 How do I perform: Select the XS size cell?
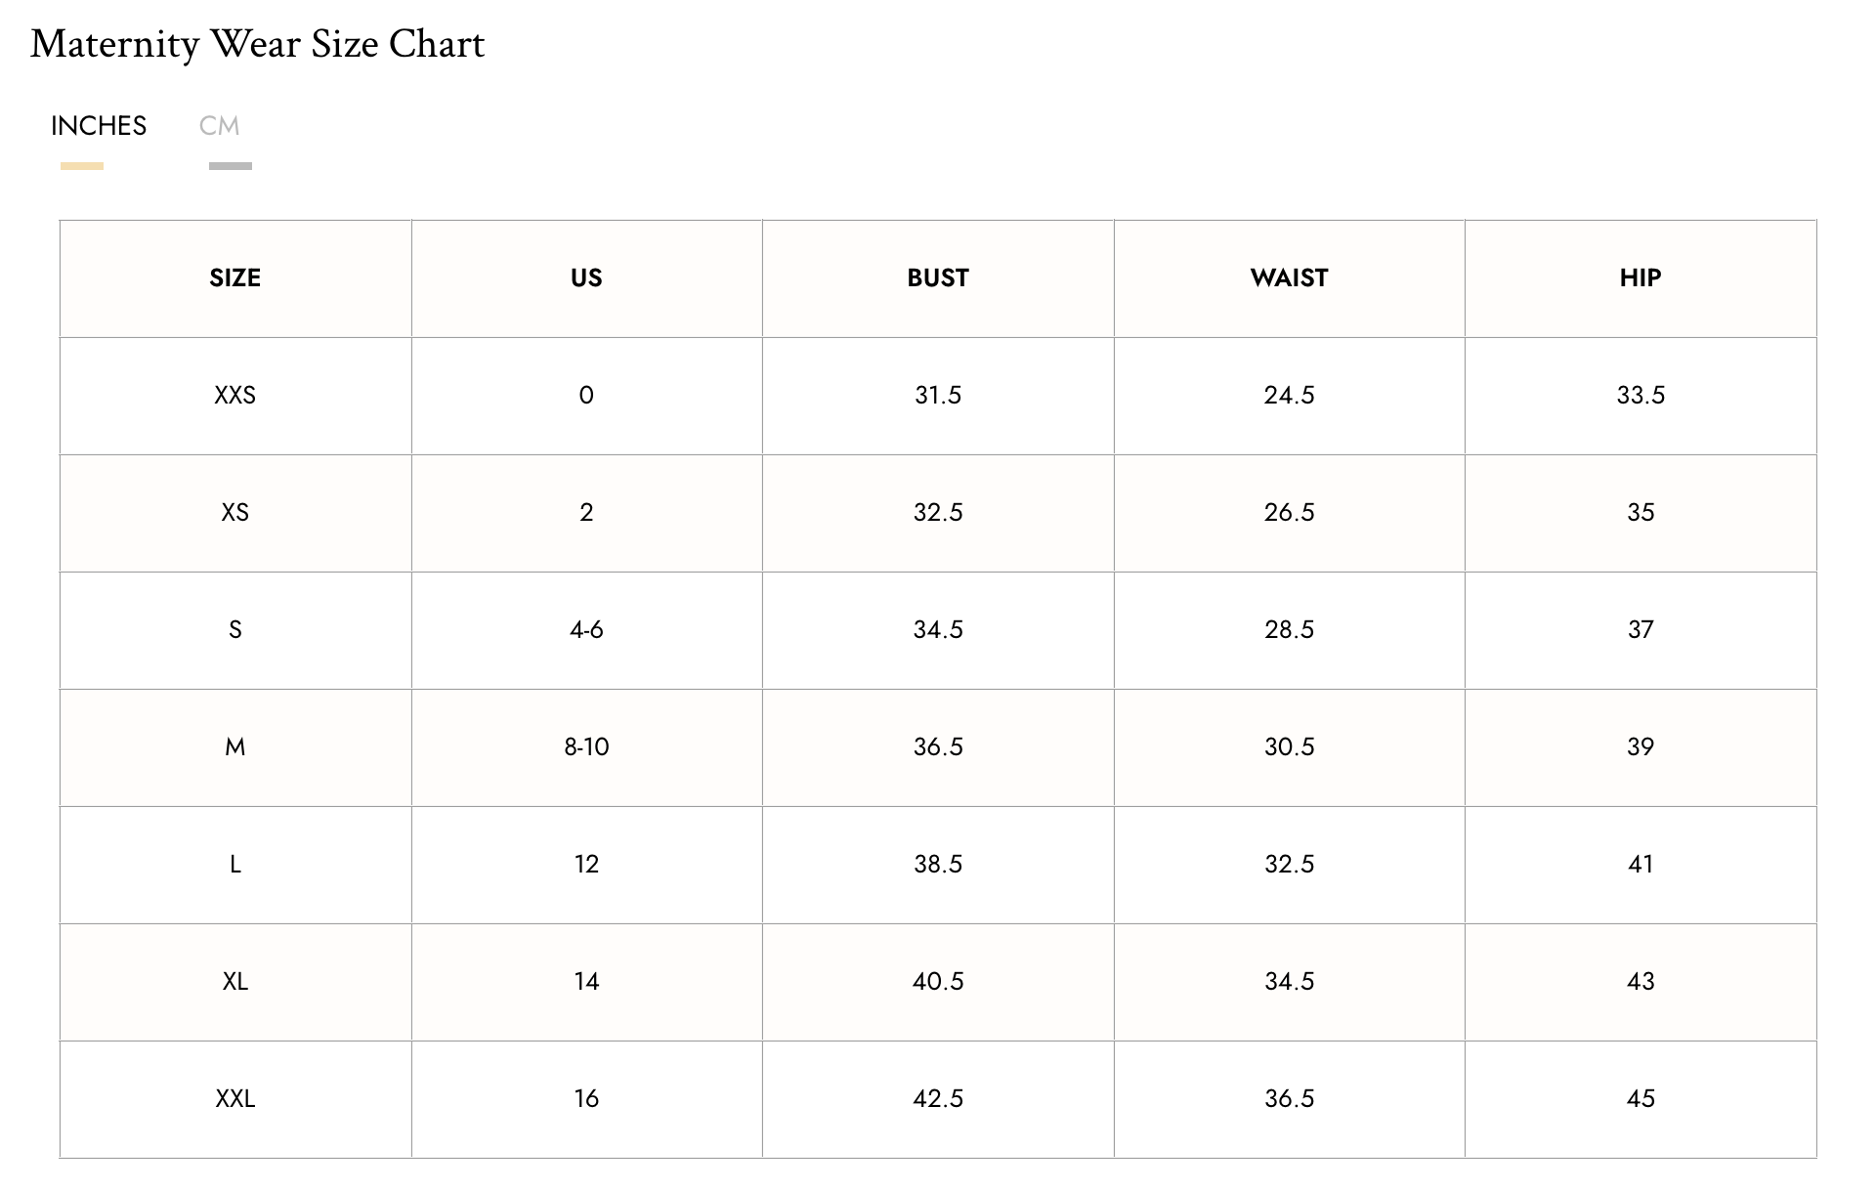(234, 513)
